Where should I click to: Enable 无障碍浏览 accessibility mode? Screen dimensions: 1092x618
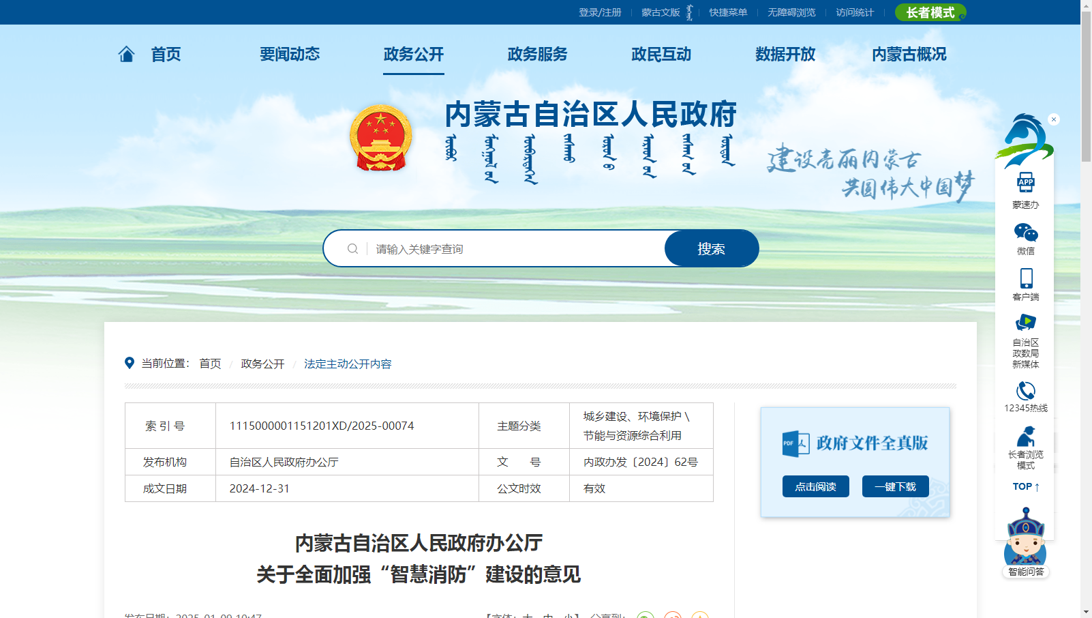(x=791, y=12)
